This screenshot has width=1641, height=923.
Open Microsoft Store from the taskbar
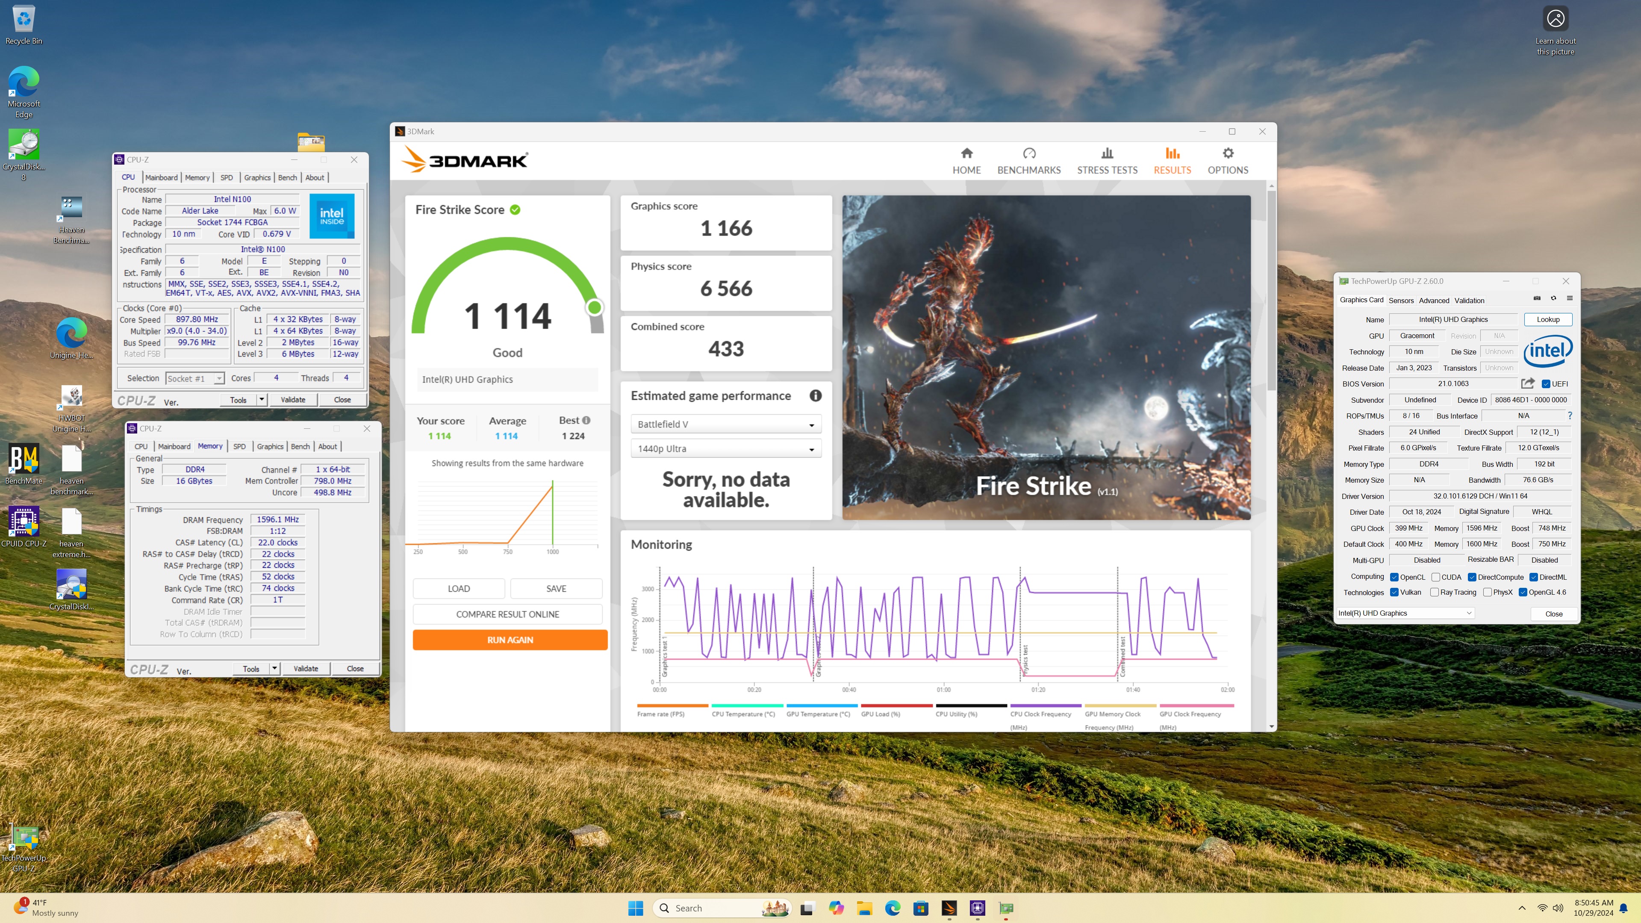920,908
